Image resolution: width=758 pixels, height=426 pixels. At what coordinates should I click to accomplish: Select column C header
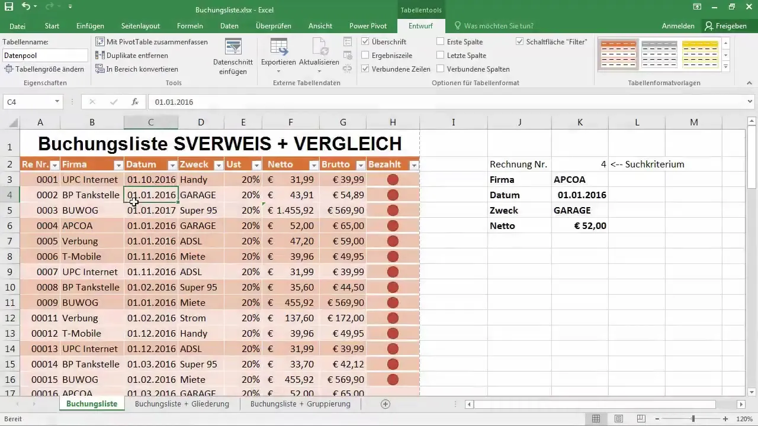[x=151, y=122]
